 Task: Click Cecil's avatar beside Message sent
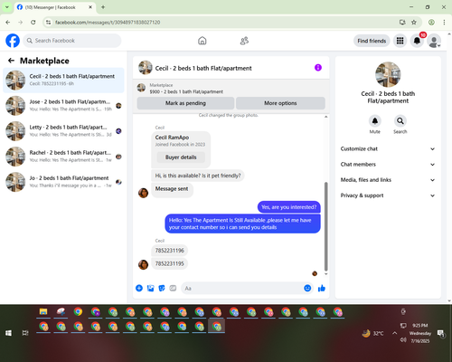pos(143,193)
